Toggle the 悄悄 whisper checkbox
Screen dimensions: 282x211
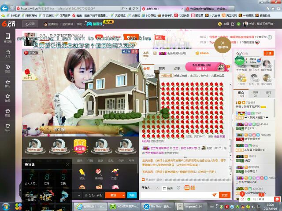[x=164, y=189]
